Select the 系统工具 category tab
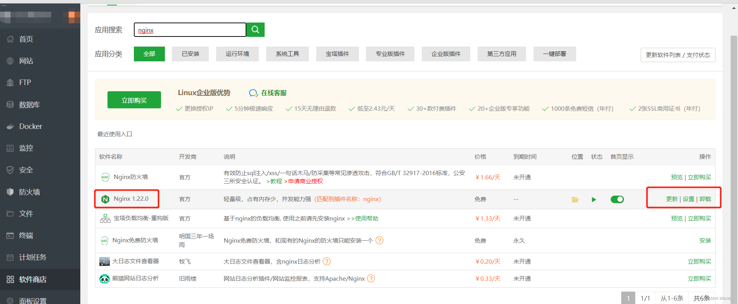The height and width of the screenshot is (304, 738). (x=288, y=54)
